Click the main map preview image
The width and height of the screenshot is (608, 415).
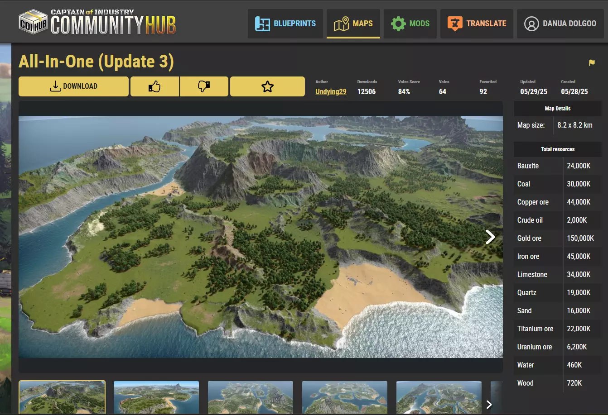[x=261, y=237]
